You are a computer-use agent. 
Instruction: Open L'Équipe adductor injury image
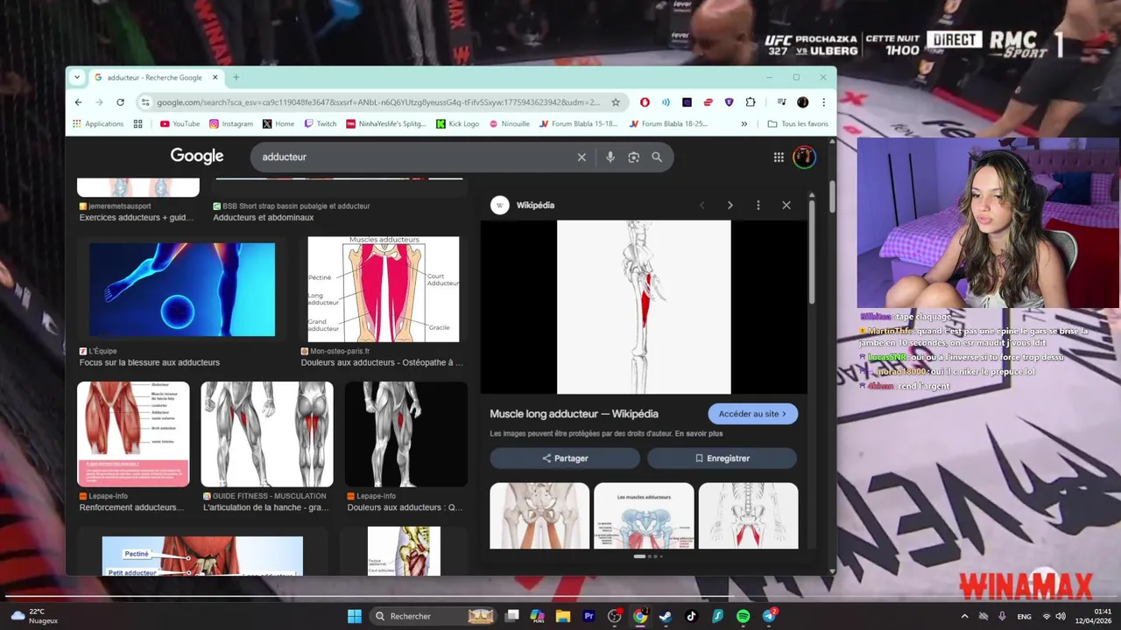[x=182, y=290]
